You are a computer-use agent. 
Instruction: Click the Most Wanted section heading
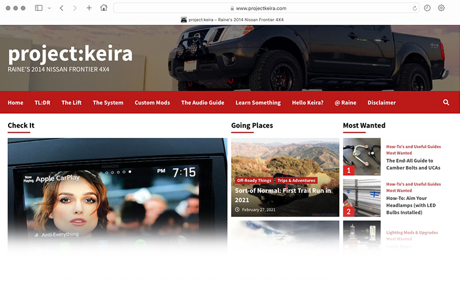pos(364,125)
